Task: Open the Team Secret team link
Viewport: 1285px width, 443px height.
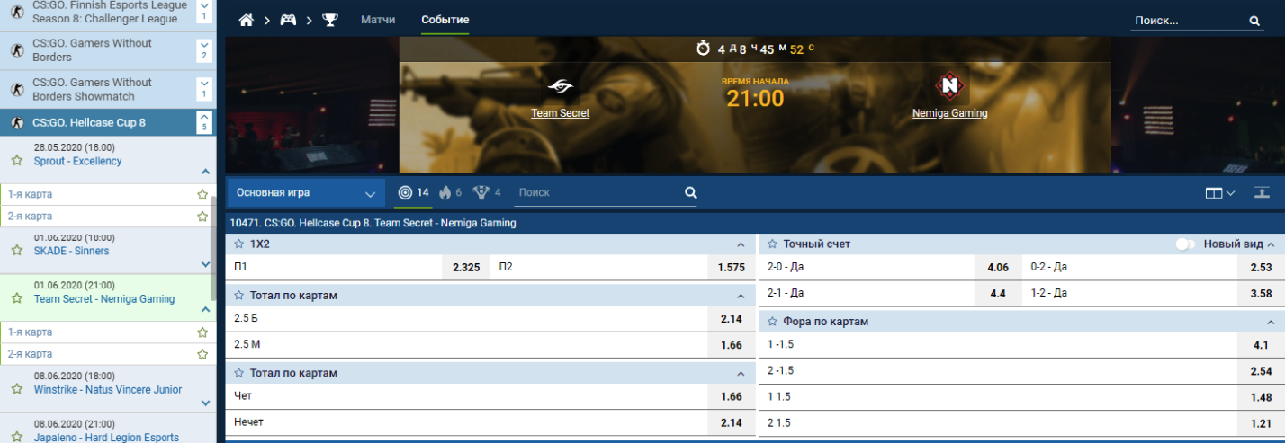Action: (x=561, y=113)
